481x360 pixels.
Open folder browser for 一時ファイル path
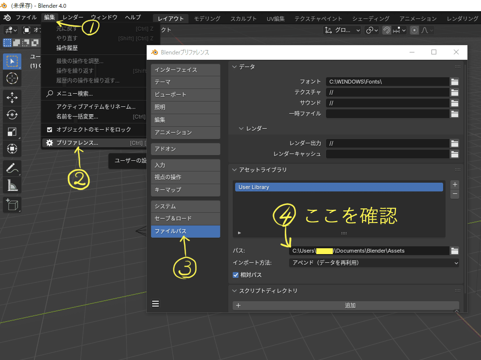pos(455,114)
